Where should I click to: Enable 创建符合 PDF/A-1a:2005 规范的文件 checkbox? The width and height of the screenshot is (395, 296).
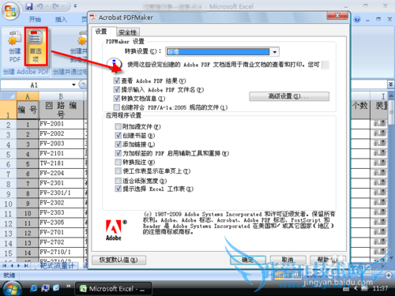(x=117, y=107)
